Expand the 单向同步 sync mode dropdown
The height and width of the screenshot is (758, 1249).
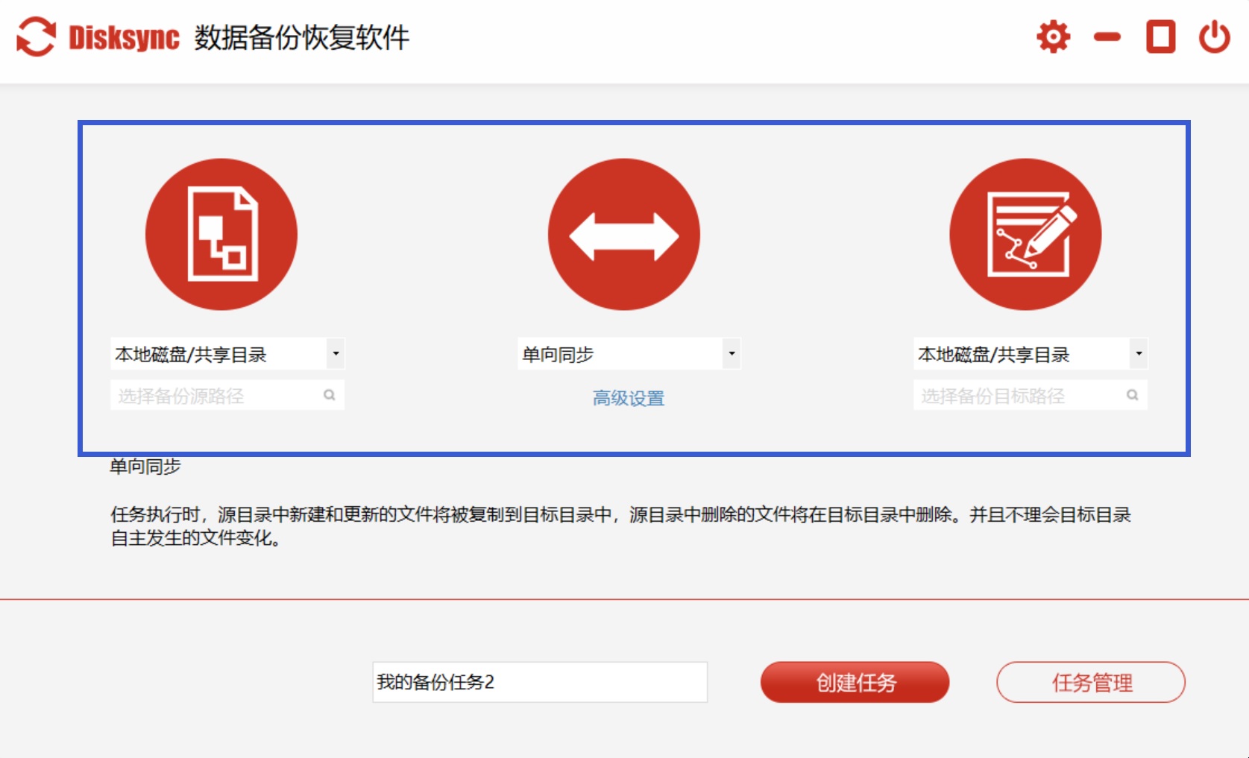(629, 353)
